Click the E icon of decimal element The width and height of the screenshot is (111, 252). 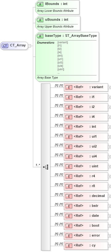click(x=69, y=196)
